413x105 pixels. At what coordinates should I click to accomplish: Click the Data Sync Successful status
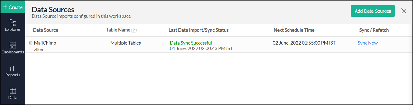click(191, 43)
